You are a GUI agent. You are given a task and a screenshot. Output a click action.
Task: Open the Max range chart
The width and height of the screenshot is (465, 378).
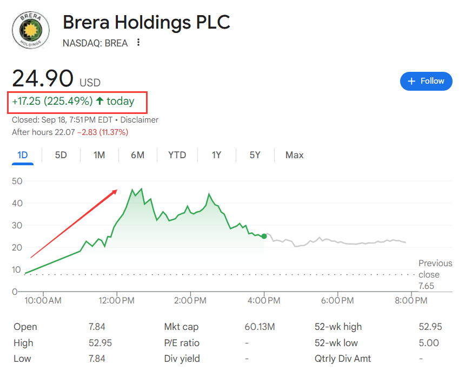pyautogui.click(x=294, y=155)
